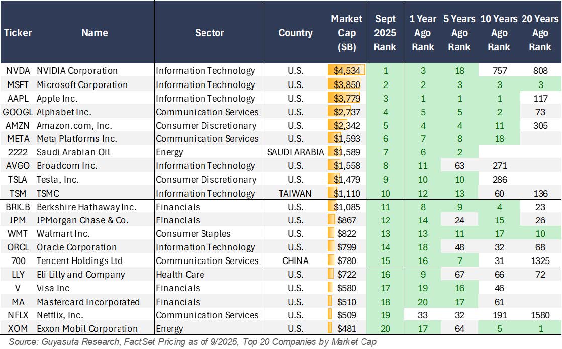Click the Exxon Mobil Corporation name cell
Image resolution: width=562 pixels, height=349 pixels.
(x=87, y=329)
